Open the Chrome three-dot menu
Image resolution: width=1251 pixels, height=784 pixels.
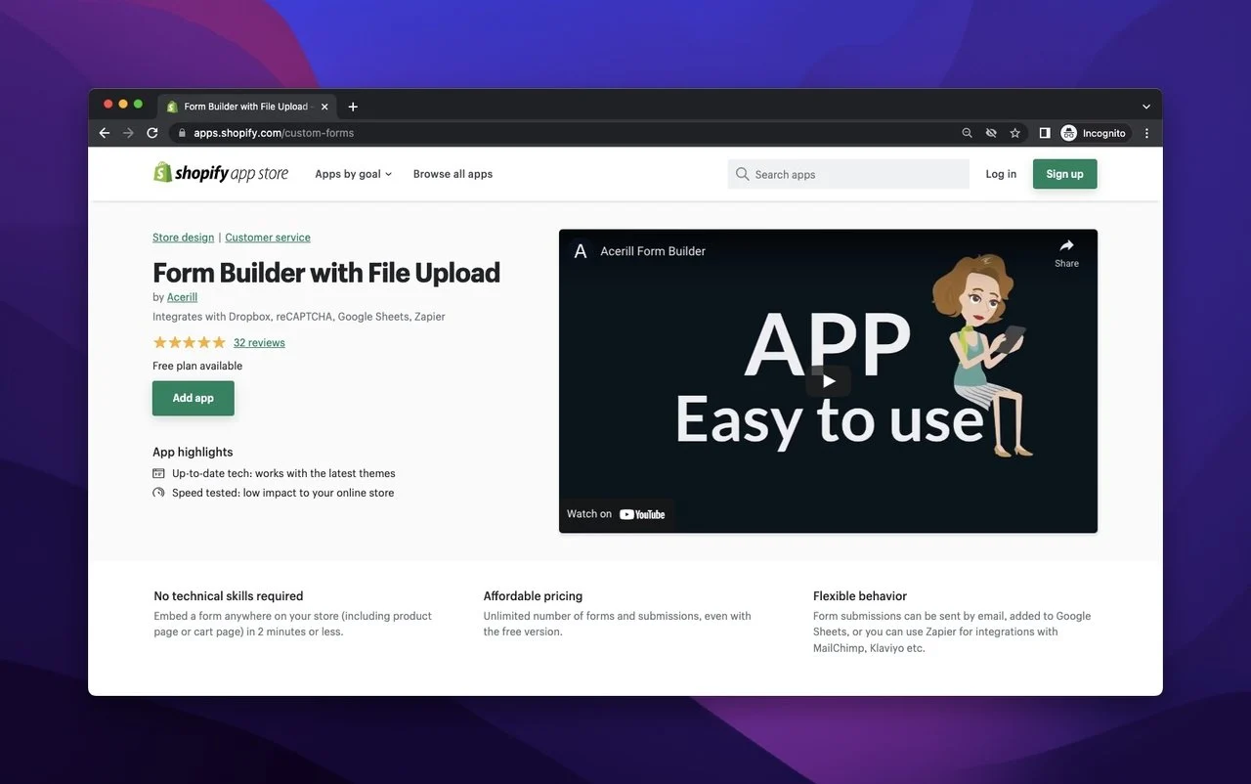[x=1146, y=133]
